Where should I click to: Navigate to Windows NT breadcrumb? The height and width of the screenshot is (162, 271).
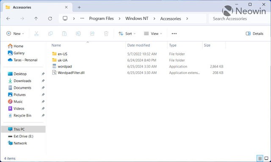tap(137, 19)
